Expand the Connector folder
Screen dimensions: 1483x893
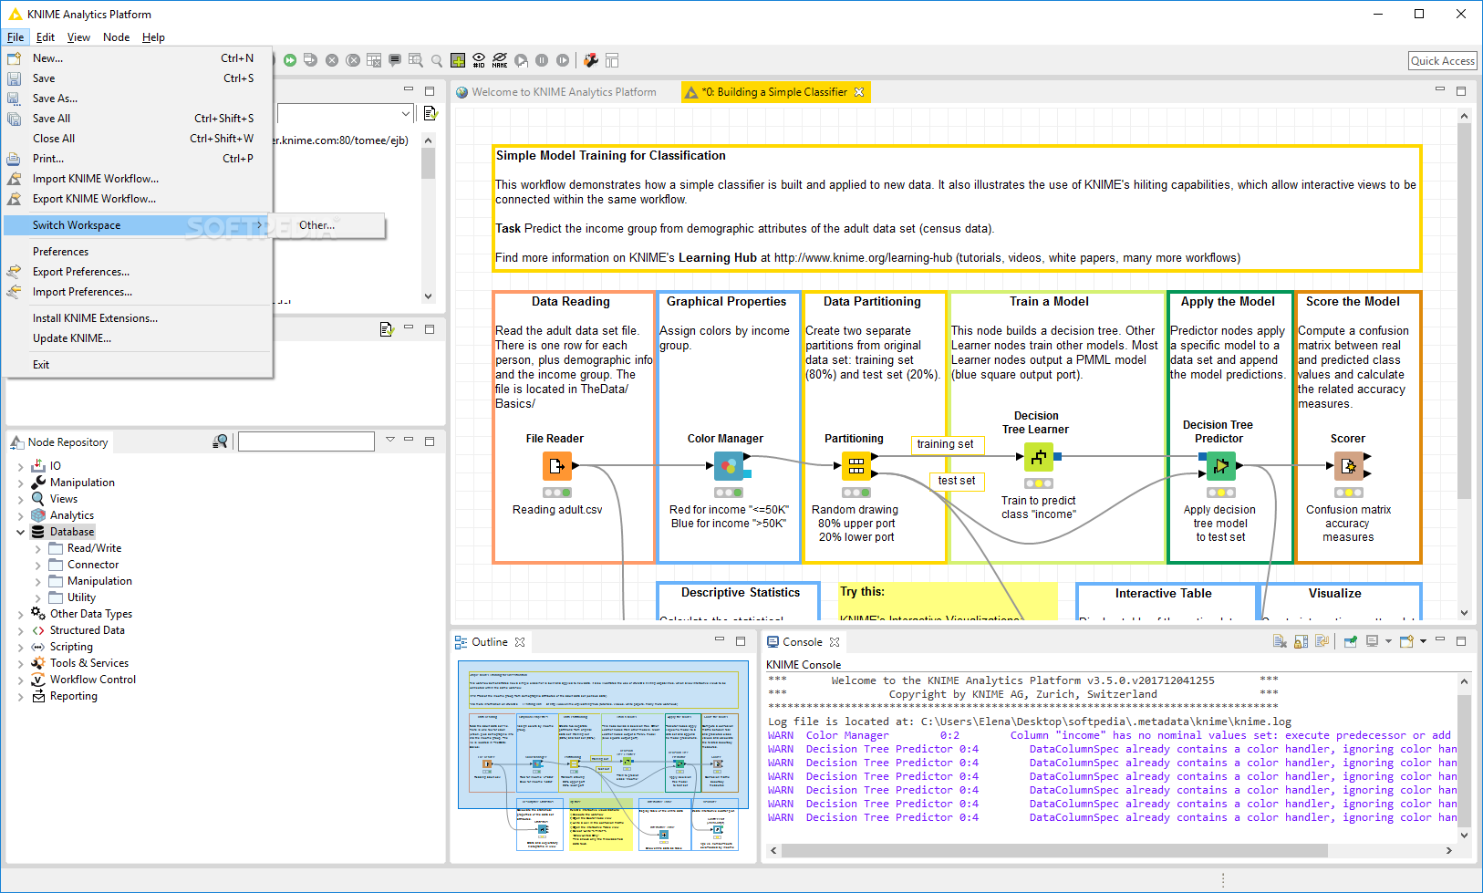[x=37, y=565]
